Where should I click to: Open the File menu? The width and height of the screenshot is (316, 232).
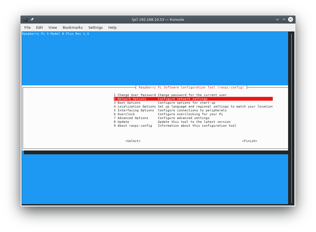coord(27,28)
